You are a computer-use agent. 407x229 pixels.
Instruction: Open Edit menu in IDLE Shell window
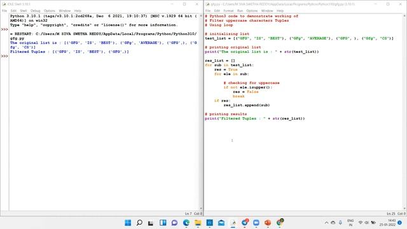point(13,11)
